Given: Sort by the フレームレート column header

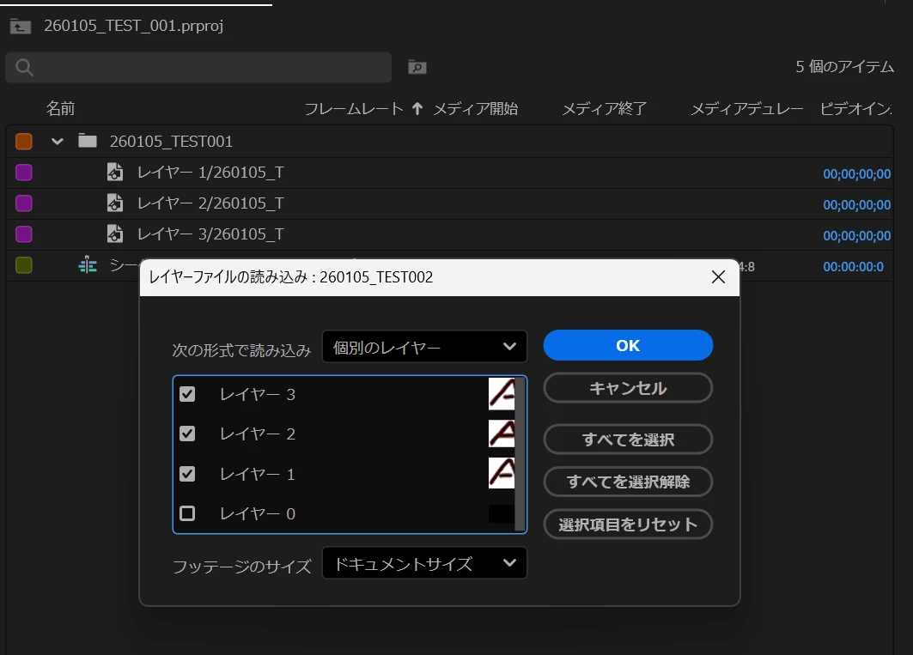Looking at the screenshot, I should click(354, 108).
